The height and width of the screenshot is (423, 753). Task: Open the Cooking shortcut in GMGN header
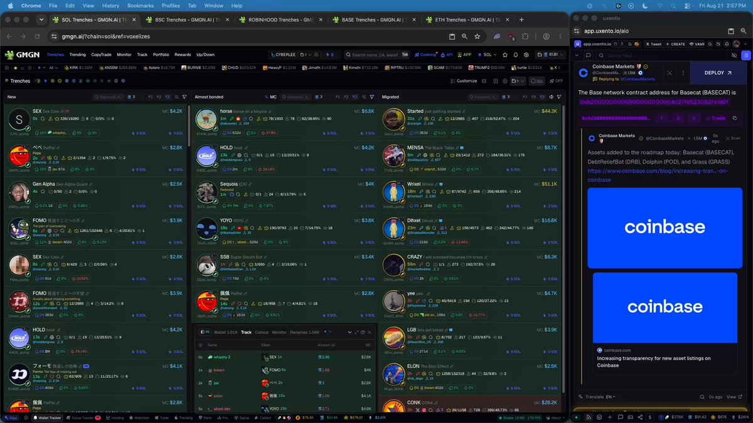click(x=425, y=55)
